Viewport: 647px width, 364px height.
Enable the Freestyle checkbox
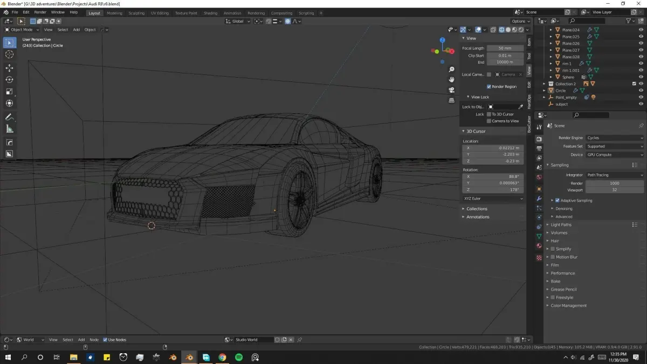click(x=553, y=298)
